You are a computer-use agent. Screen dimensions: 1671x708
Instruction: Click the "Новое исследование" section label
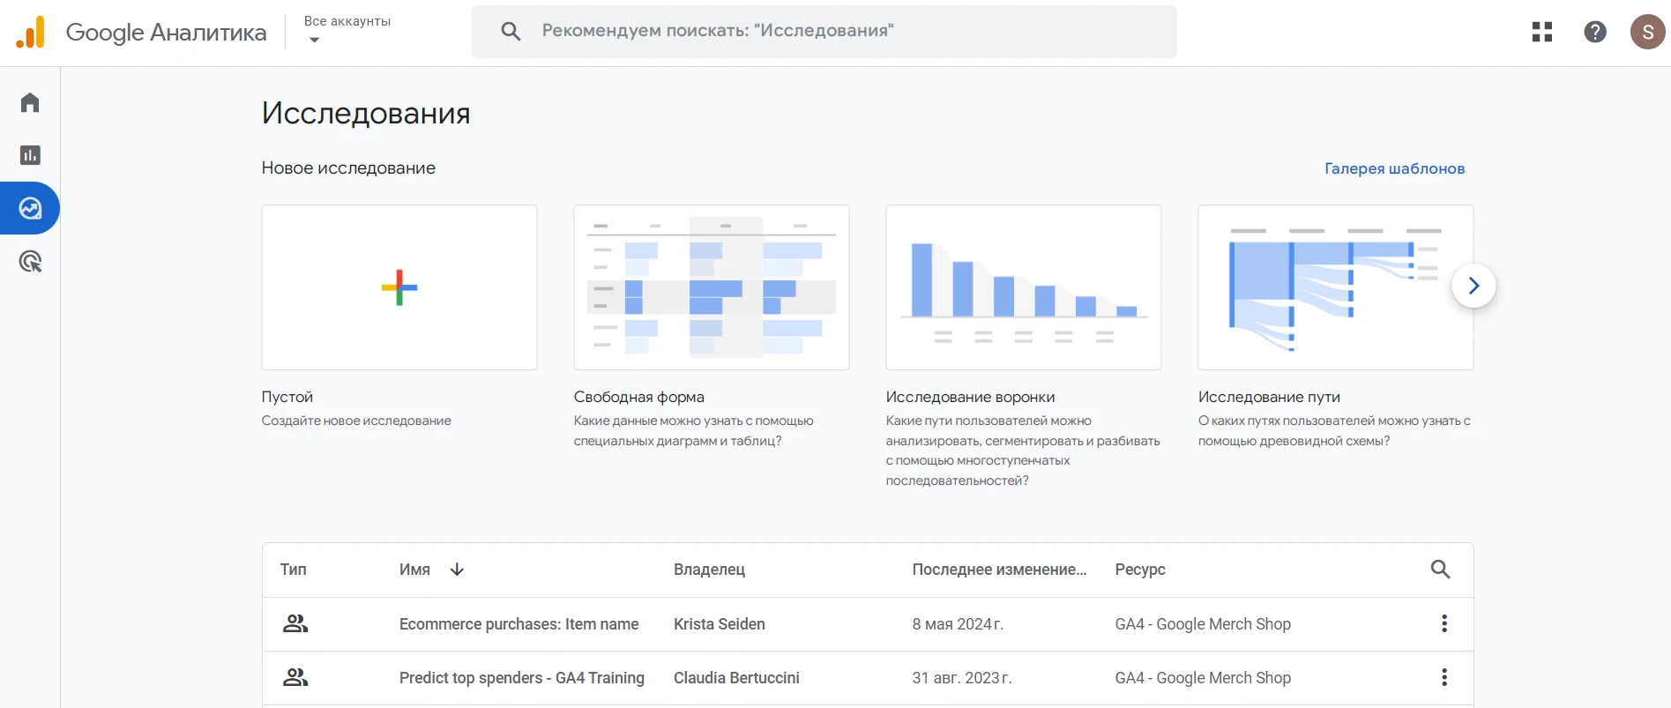click(348, 168)
